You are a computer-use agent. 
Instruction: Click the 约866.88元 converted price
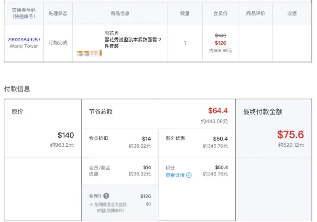tap(220, 51)
